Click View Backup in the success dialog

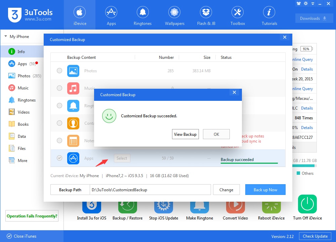tap(185, 134)
